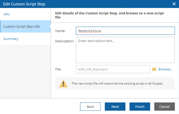Cancel the Edit Custom Script Step dialog
This screenshot has width=179, height=114.
[164, 107]
